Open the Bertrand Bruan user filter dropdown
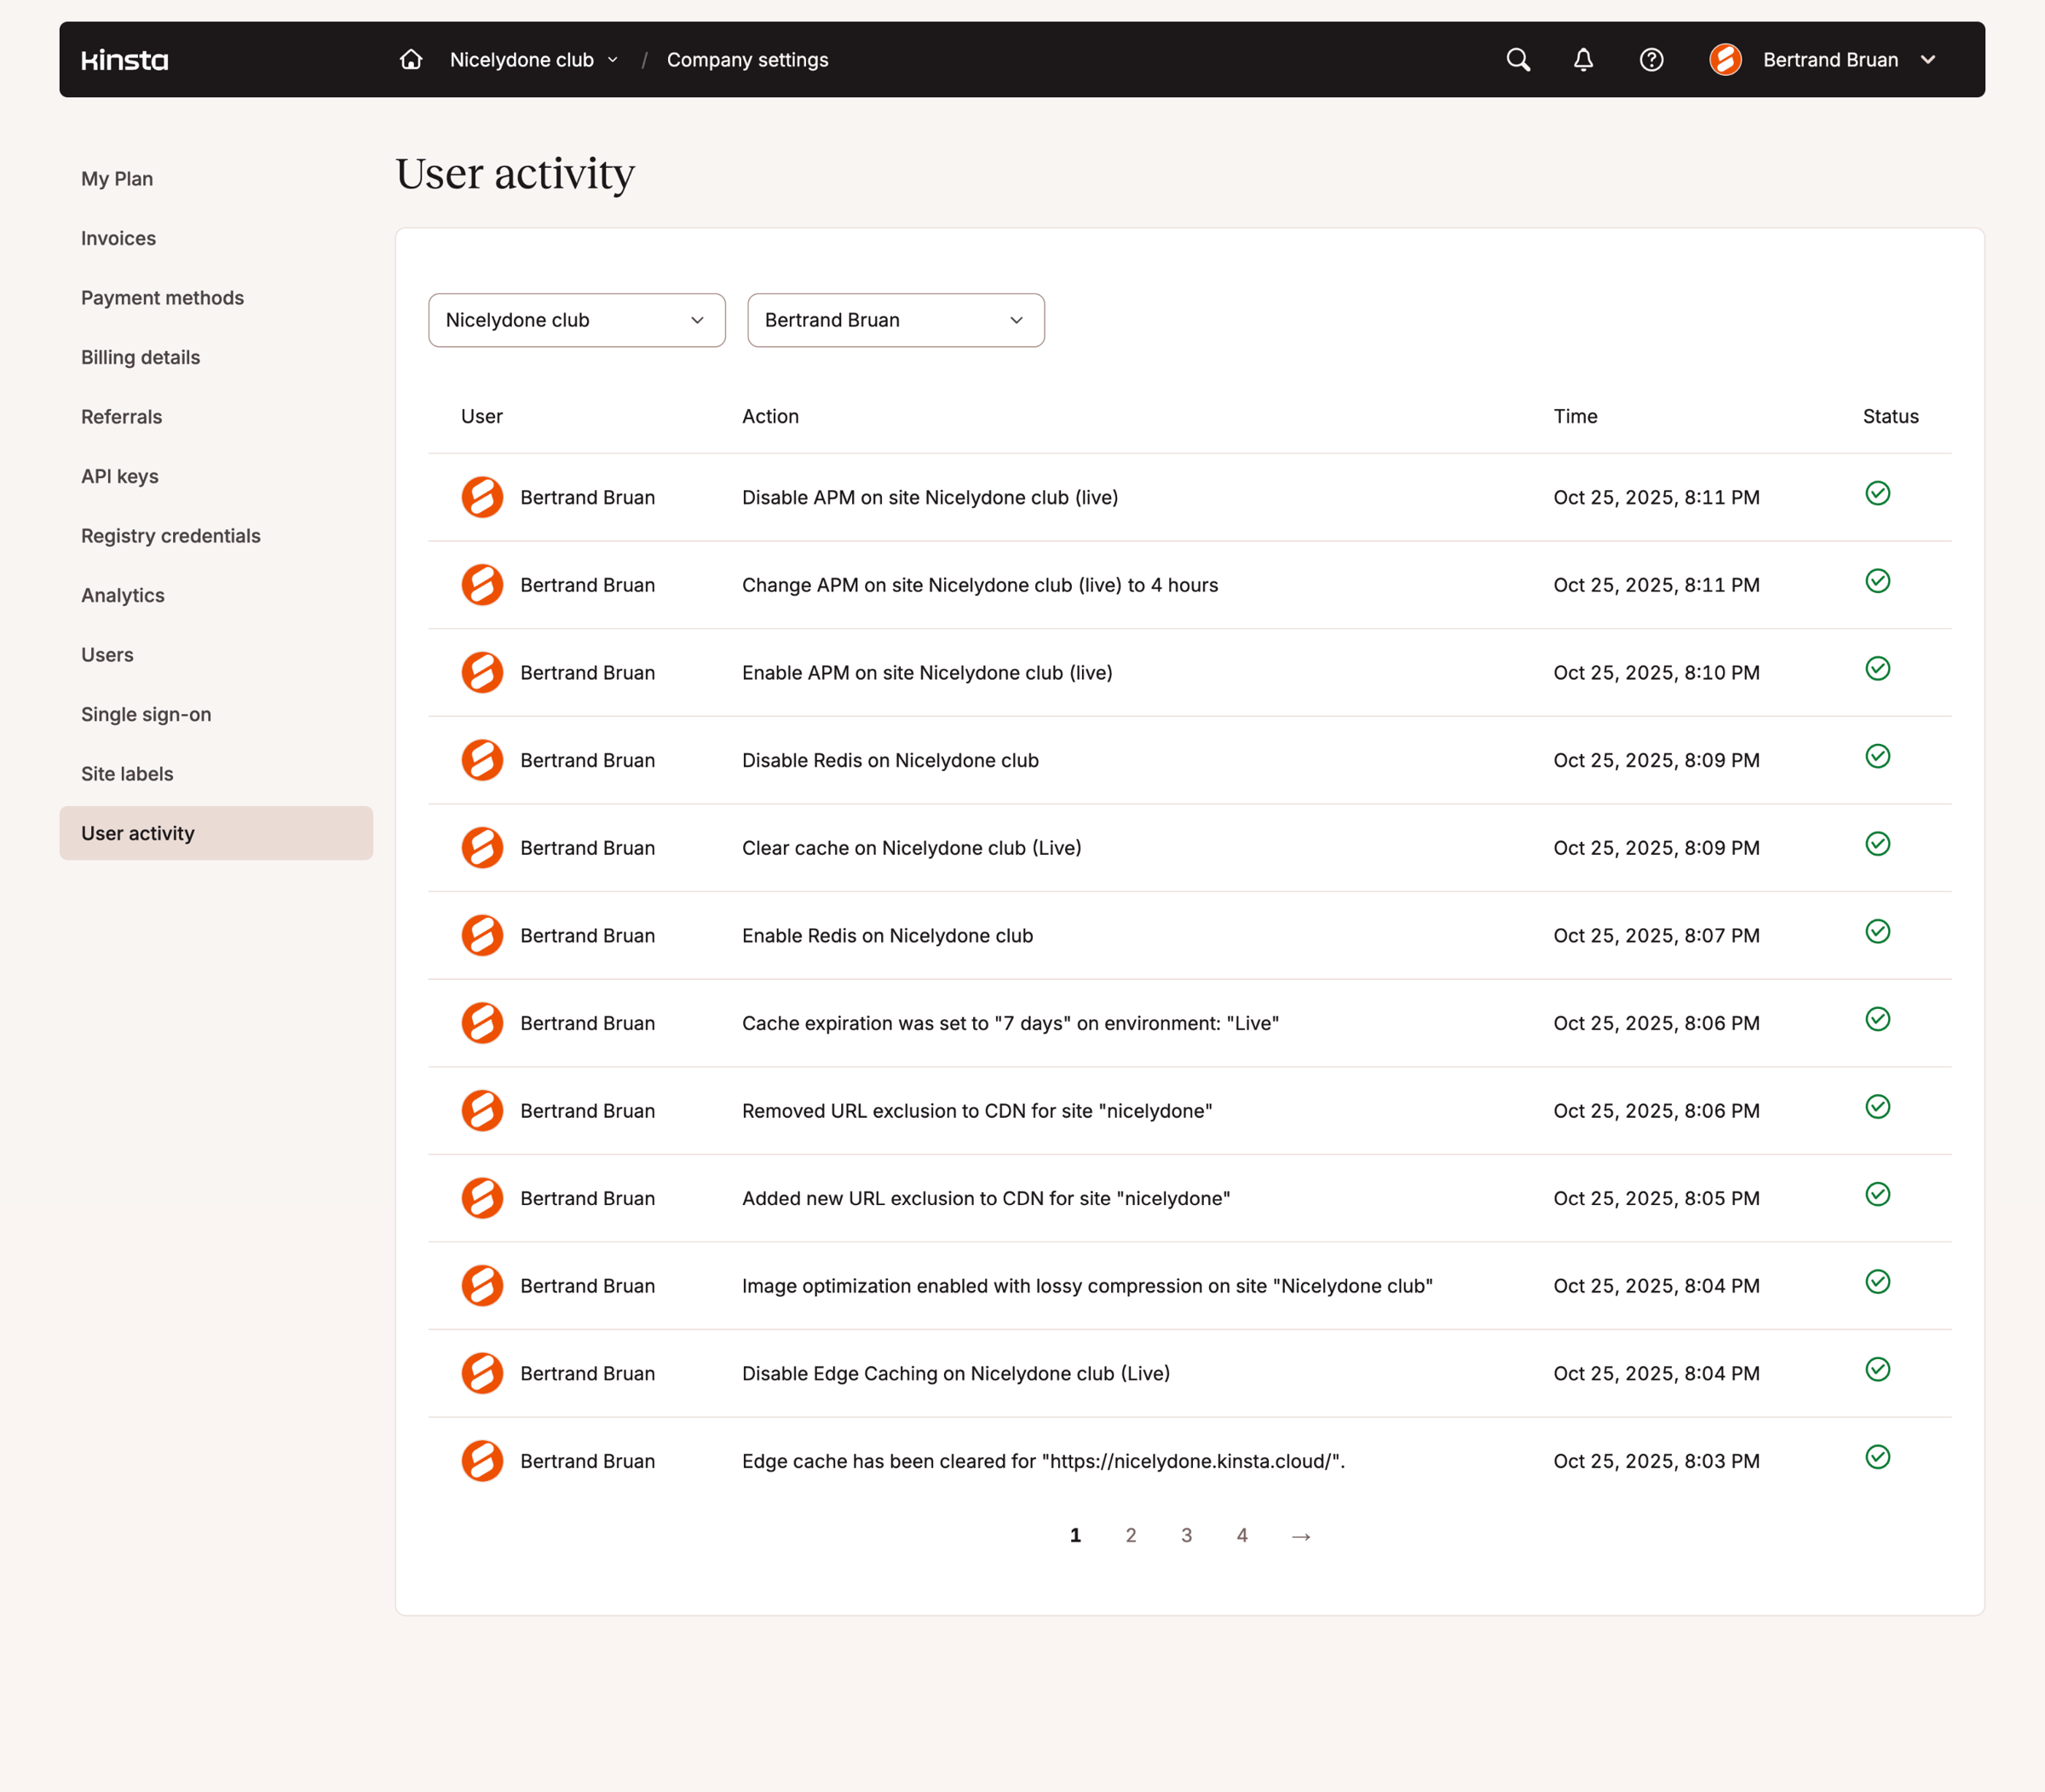Viewport: 2045px width, 1792px height. click(x=896, y=320)
